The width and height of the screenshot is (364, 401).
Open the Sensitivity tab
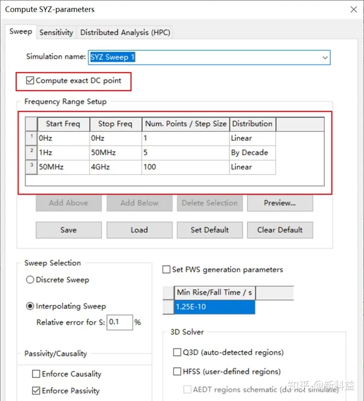[56, 33]
